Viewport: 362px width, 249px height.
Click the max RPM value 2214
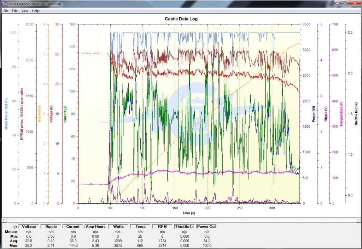point(162,245)
